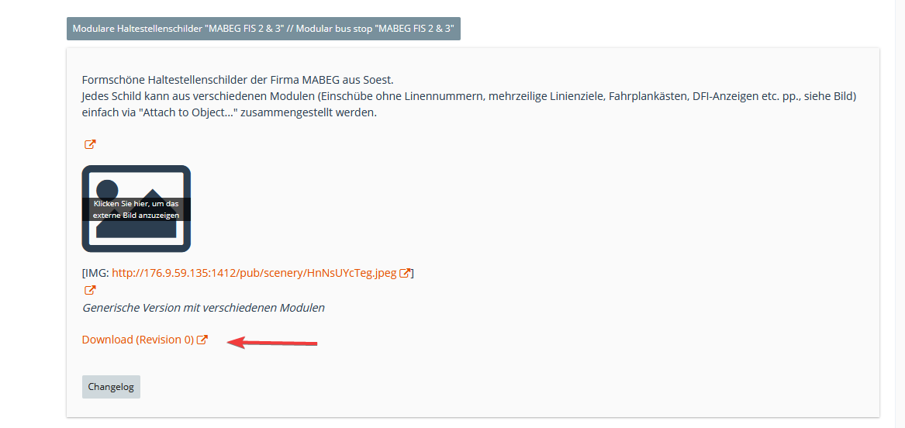Screen dimensions: 905x428
Task: Click external-link icon beside Download (Revision 0)
Action: pos(202,340)
